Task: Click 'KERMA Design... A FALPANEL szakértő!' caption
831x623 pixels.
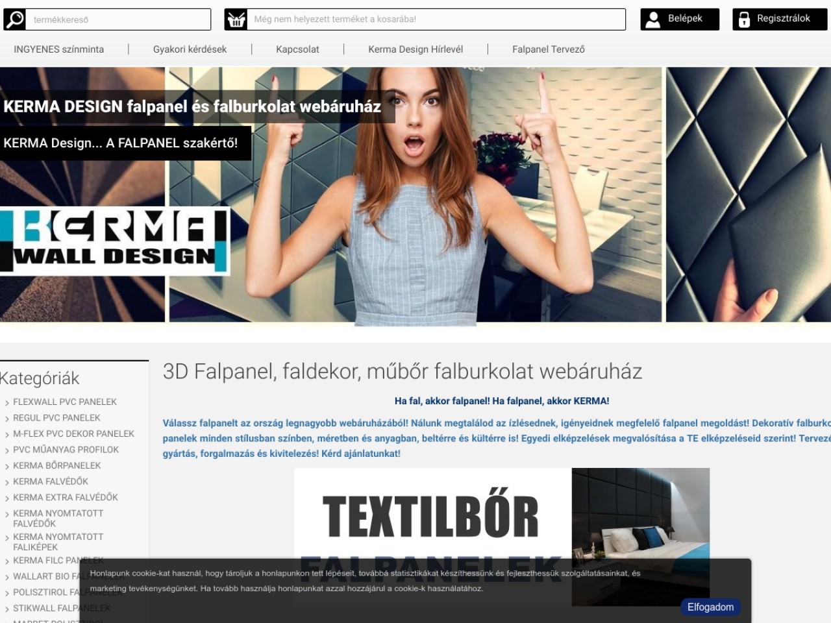Action: [121, 143]
